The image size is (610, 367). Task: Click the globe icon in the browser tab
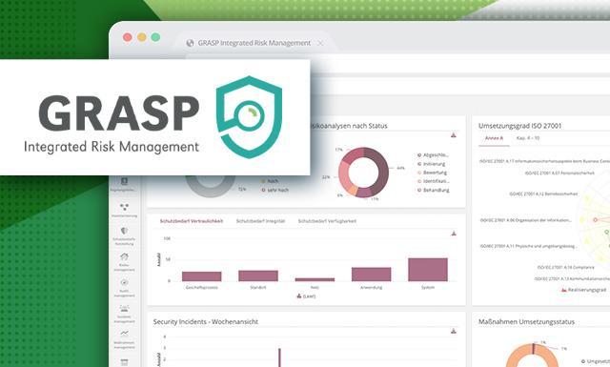pos(190,43)
